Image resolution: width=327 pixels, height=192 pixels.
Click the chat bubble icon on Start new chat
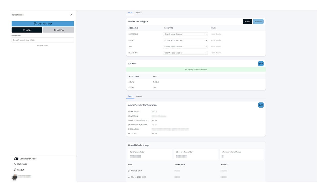[35, 24]
